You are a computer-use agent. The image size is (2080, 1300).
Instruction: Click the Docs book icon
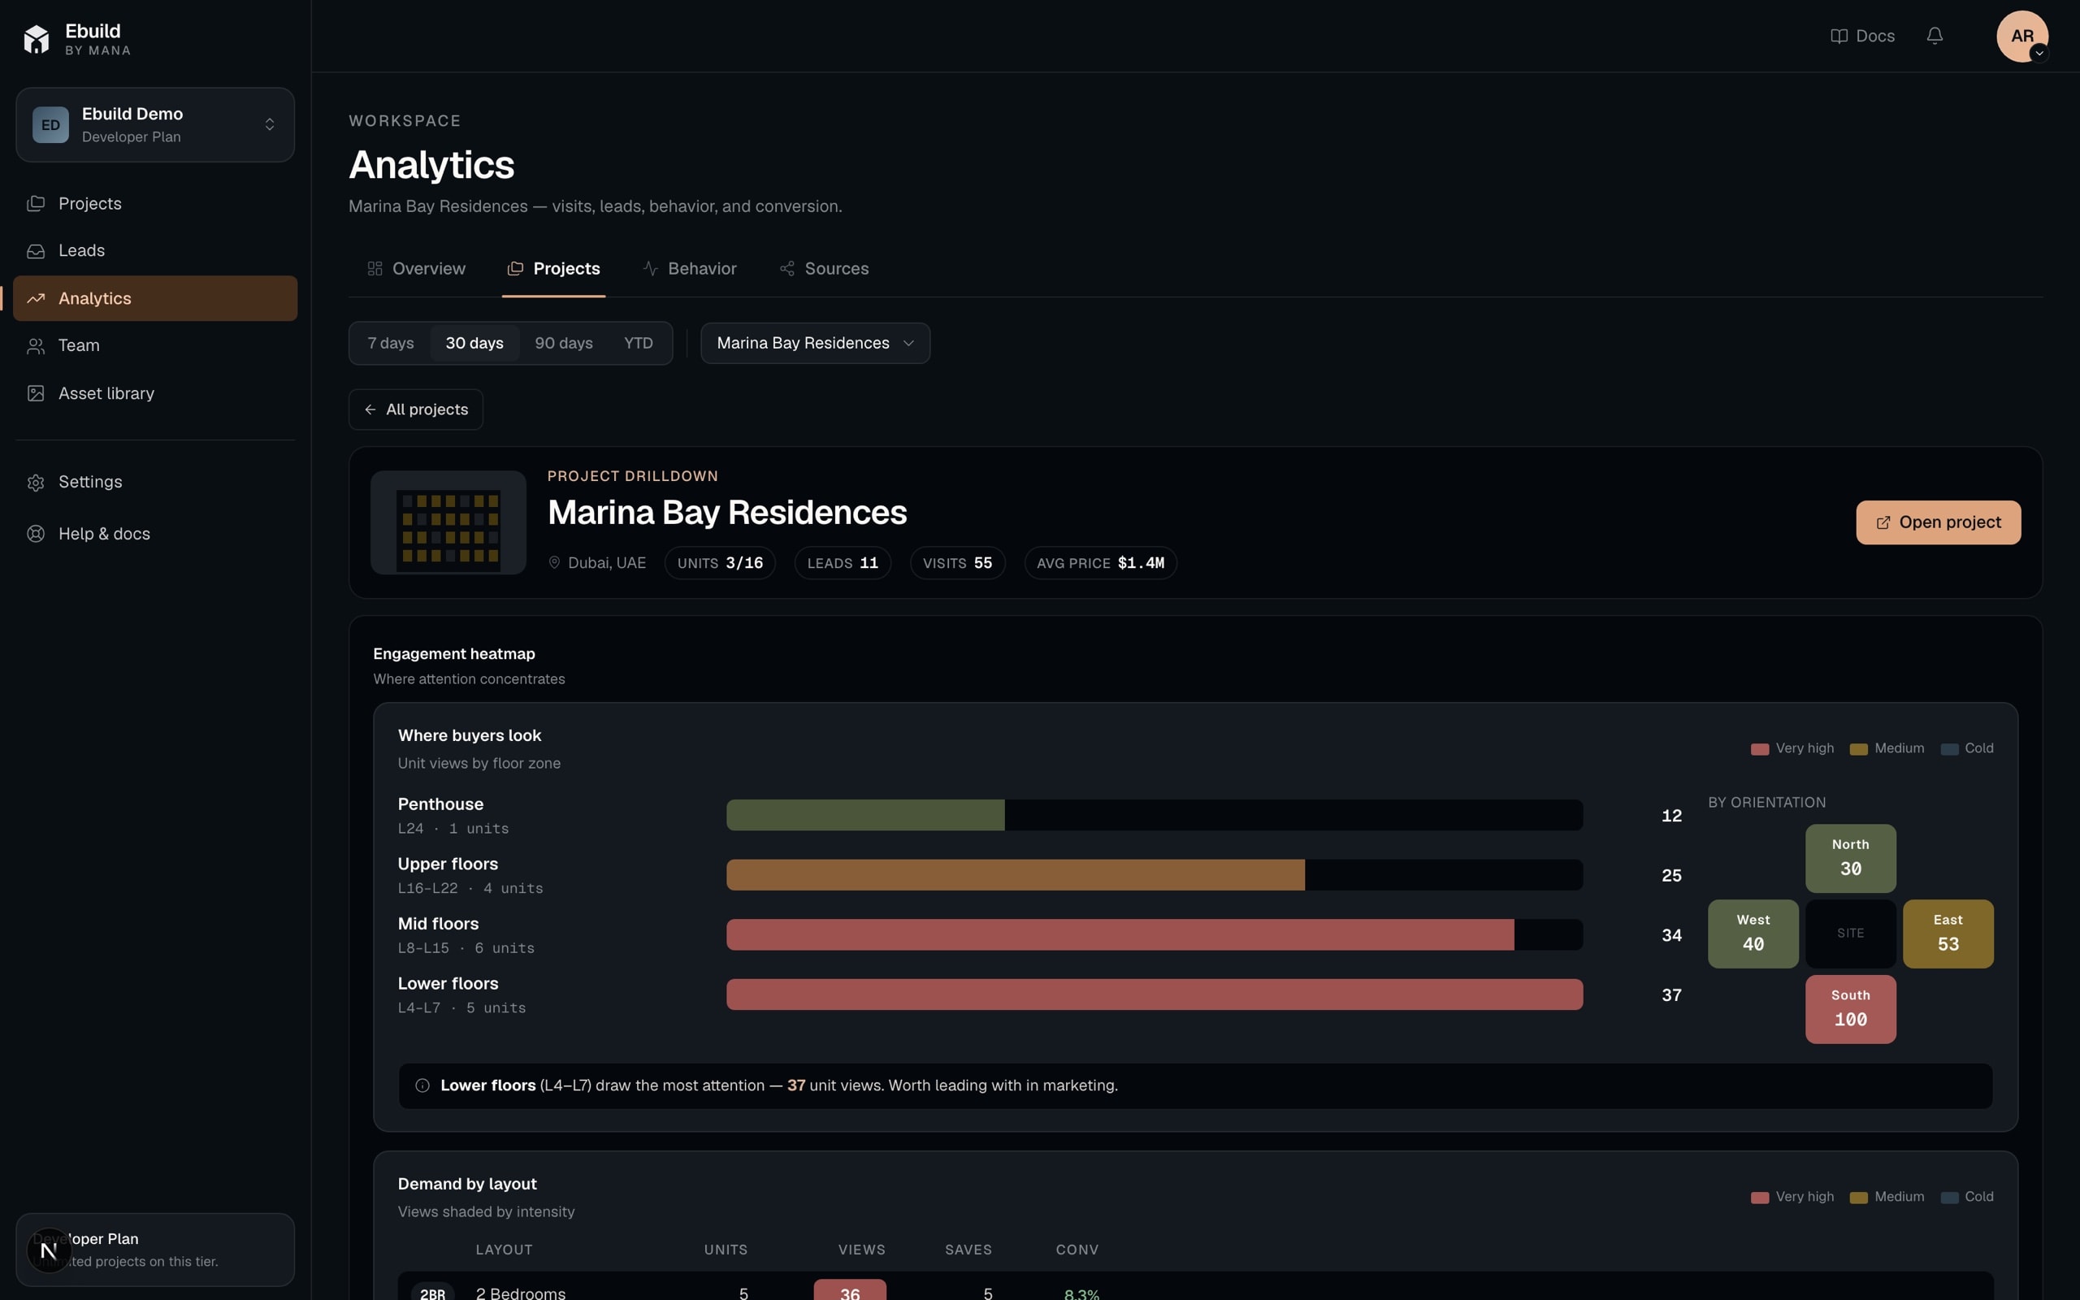coord(1839,36)
